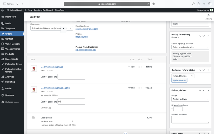Click privacy shield icon beside address bar
The image size is (214, 134).
(x=154, y=4)
